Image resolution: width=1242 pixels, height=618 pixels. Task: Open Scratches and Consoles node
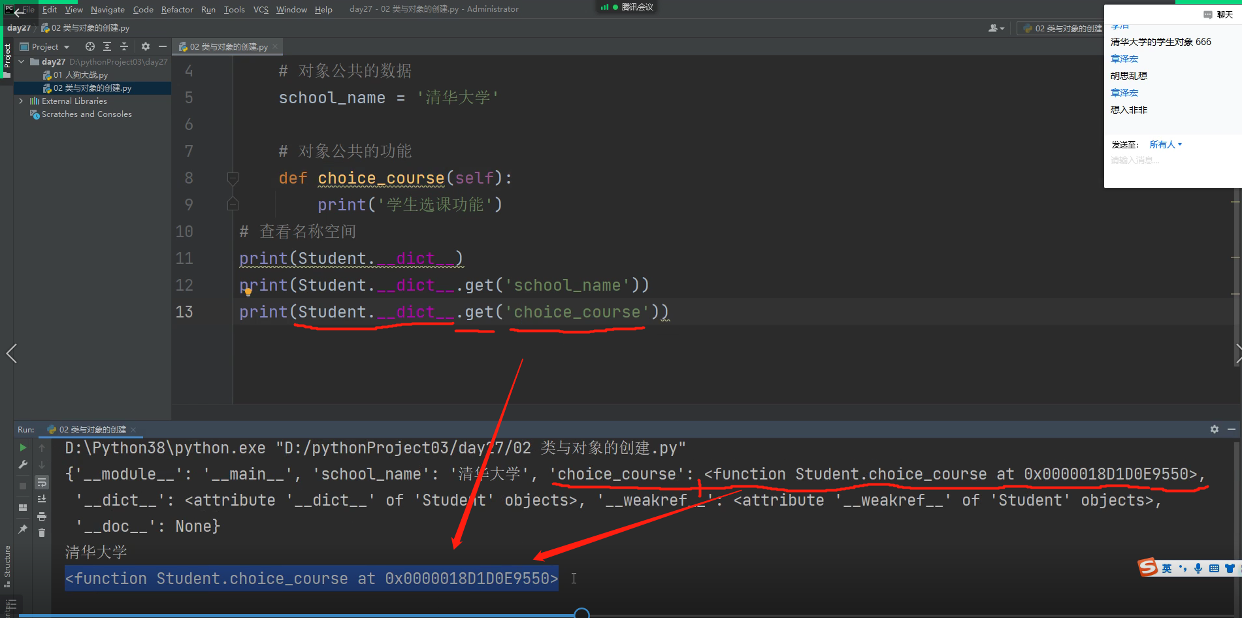pyautogui.click(x=86, y=114)
